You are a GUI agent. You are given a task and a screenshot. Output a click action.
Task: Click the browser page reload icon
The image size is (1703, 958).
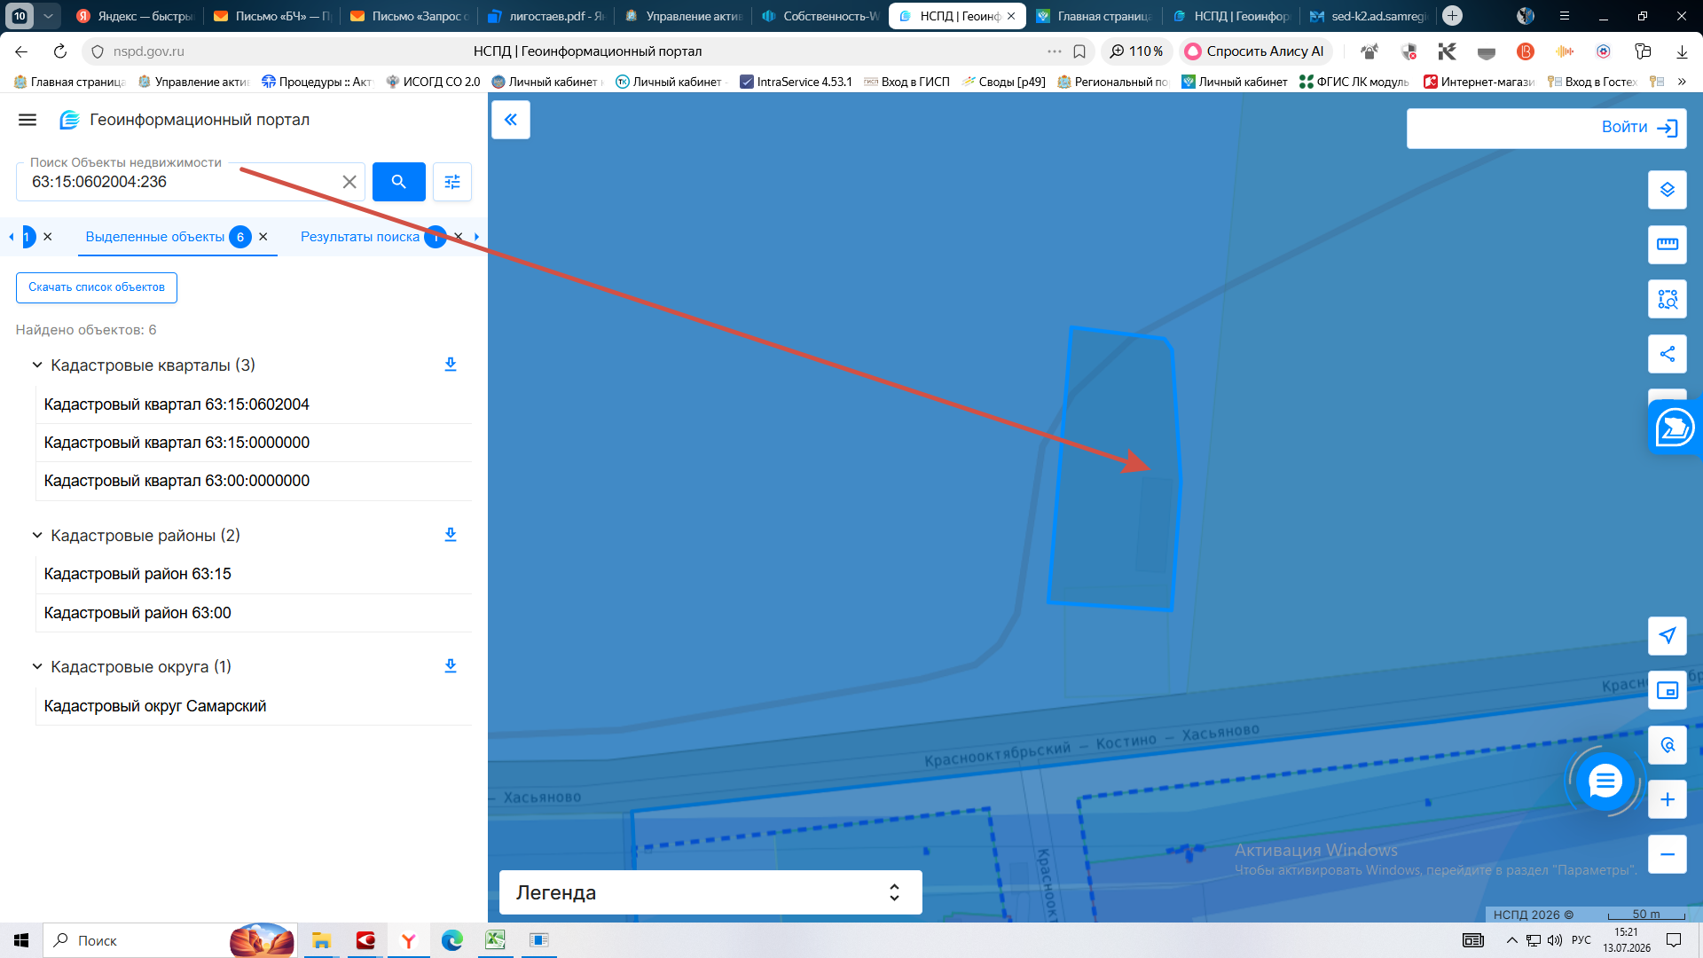tap(60, 51)
